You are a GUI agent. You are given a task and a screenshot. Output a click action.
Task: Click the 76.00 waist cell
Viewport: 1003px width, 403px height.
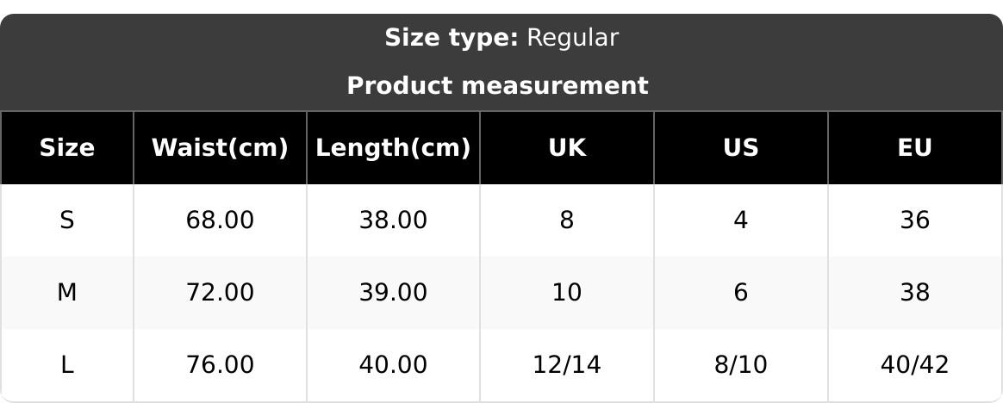point(220,365)
